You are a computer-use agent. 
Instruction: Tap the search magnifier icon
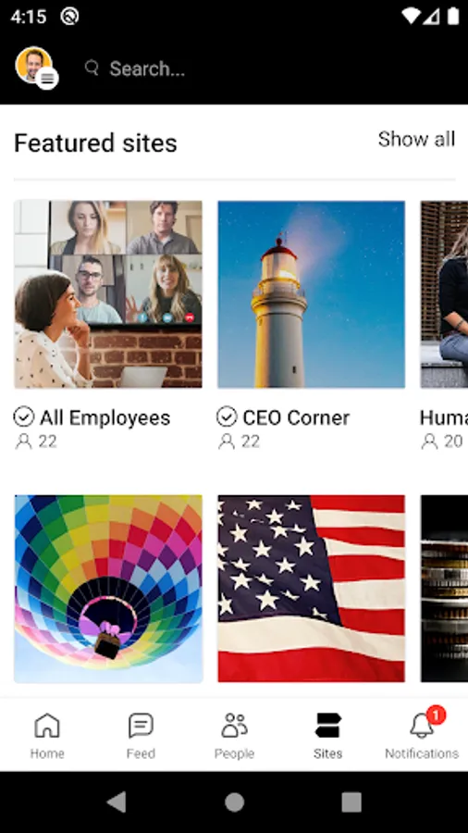92,68
